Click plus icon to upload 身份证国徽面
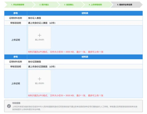 [x=40, y=79]
